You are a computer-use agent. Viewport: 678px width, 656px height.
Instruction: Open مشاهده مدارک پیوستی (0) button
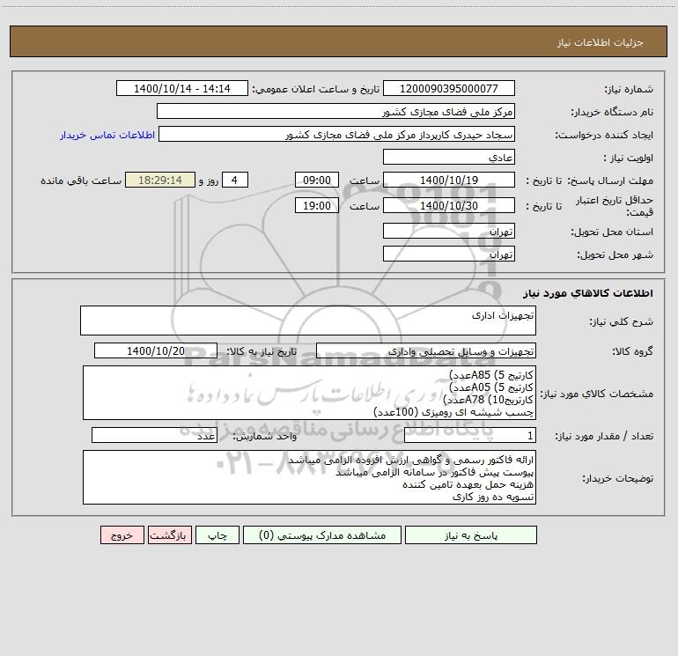[322, 534]
